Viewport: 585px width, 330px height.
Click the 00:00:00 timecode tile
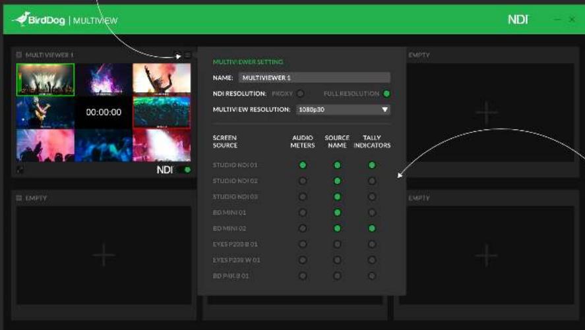[104, 113]
